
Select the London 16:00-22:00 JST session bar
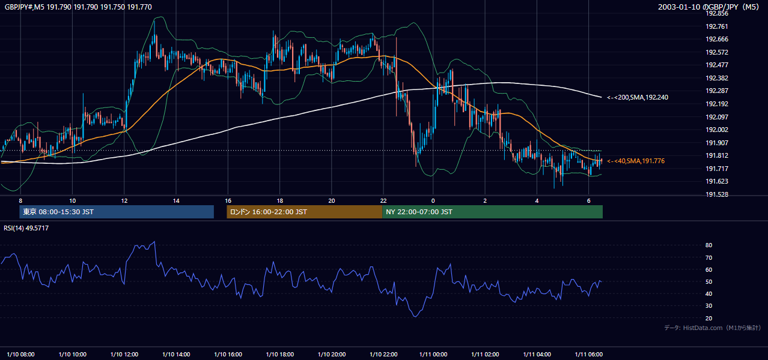coord(304,212)
